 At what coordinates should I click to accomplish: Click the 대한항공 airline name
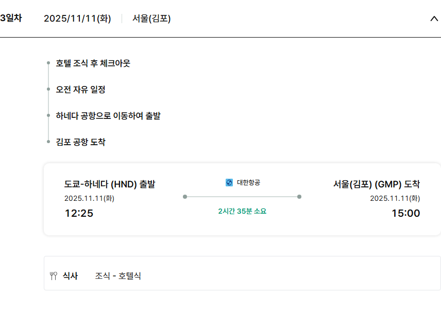click(x=248, y=182)
